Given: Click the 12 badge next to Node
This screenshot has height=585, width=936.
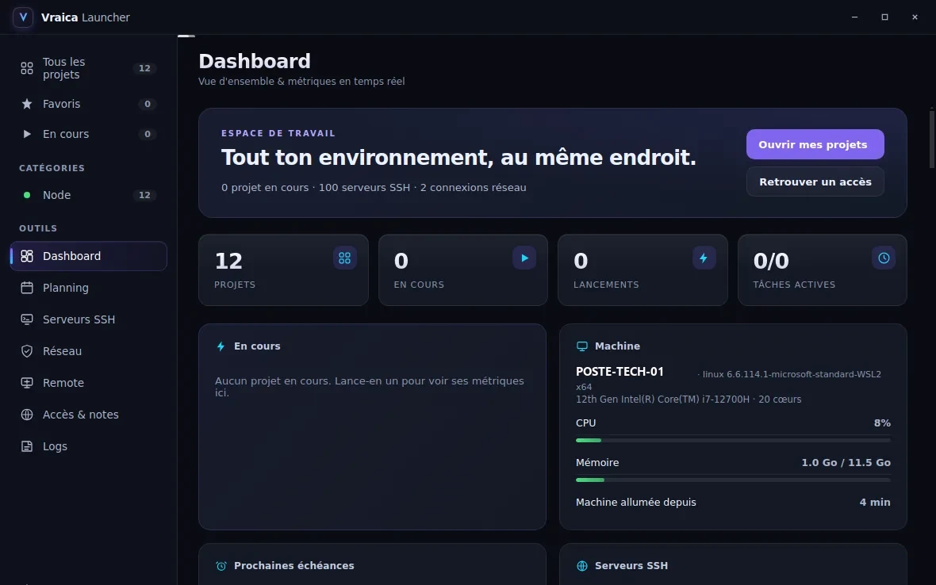Looking at the screenshot, I should point(144,195).
